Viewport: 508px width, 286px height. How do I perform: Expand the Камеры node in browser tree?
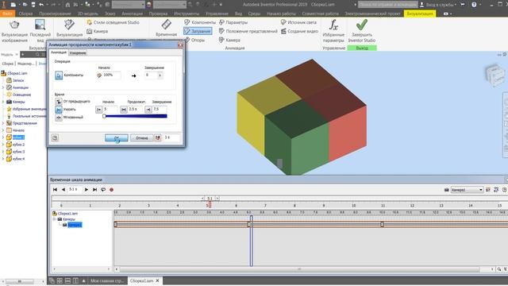tap(3, 102)
